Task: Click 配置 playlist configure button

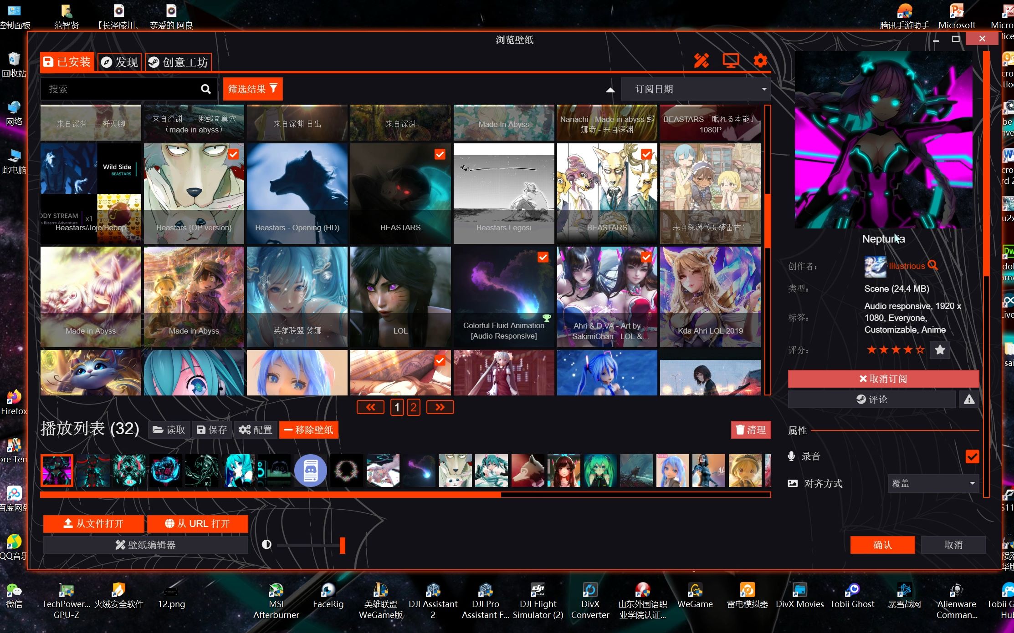Action: click(256, 430)
